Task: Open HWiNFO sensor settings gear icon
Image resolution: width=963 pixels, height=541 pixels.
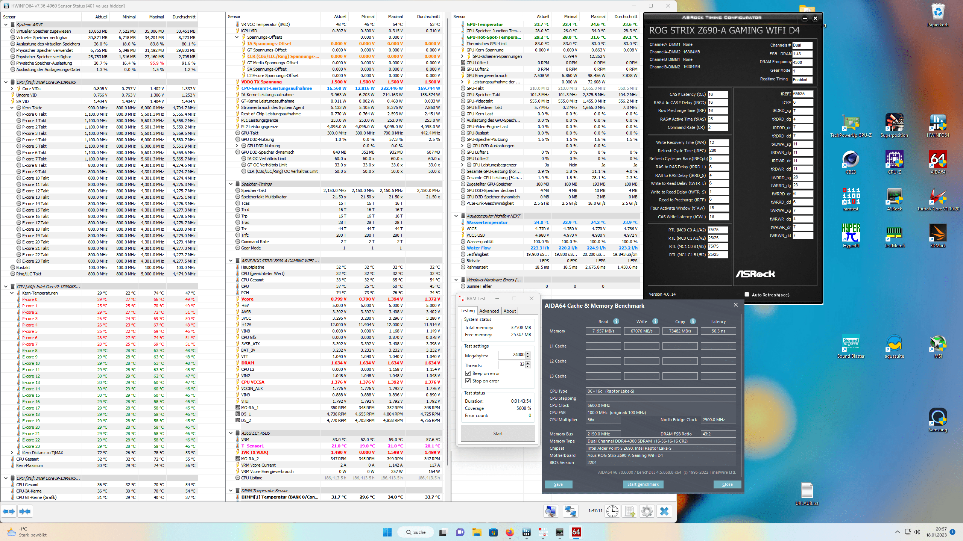Action: (647, 511)
